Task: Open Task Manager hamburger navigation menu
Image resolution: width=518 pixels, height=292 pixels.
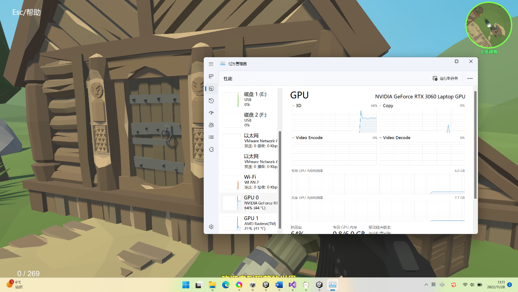Action: tap(211, 64)
